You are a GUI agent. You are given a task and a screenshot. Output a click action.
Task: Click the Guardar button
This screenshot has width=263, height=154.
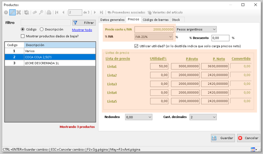[x=223, y=138]
